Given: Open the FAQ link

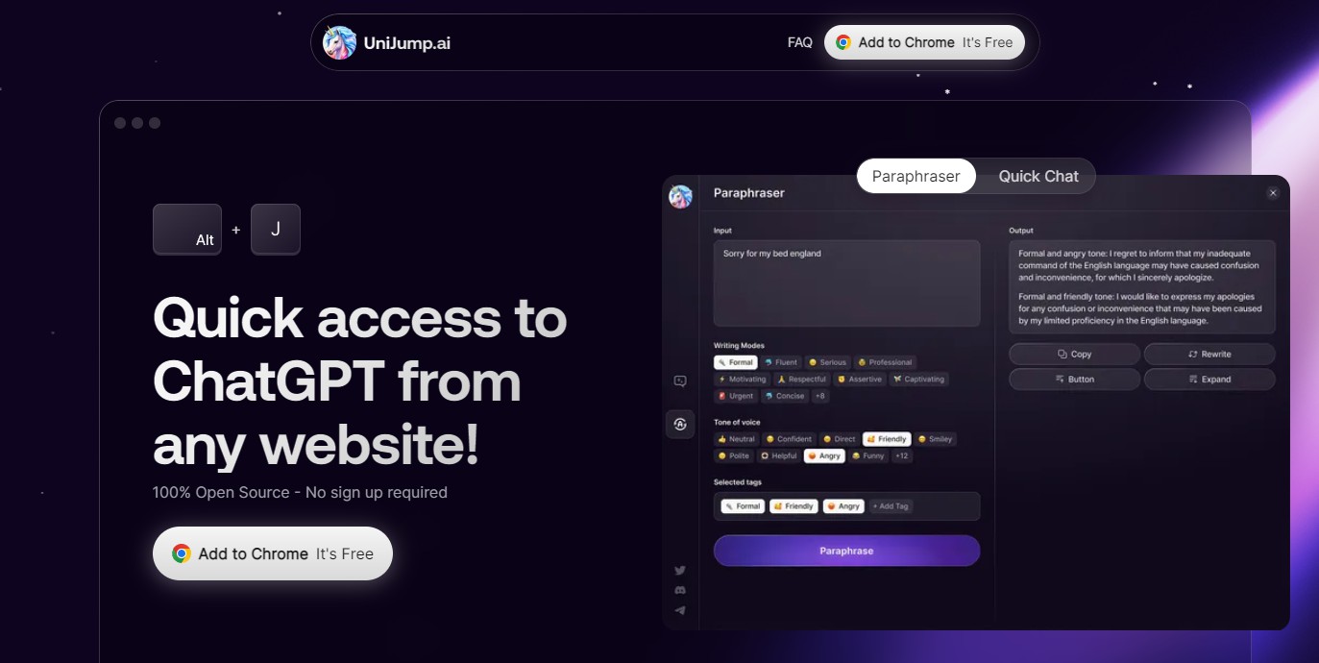Looking at the screenshot, I should [800, 42].
